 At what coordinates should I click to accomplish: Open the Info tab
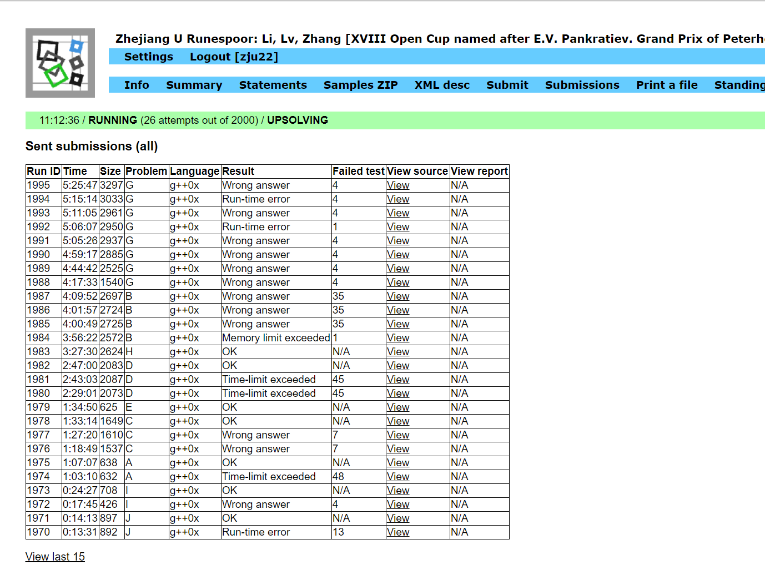[137, 85]
